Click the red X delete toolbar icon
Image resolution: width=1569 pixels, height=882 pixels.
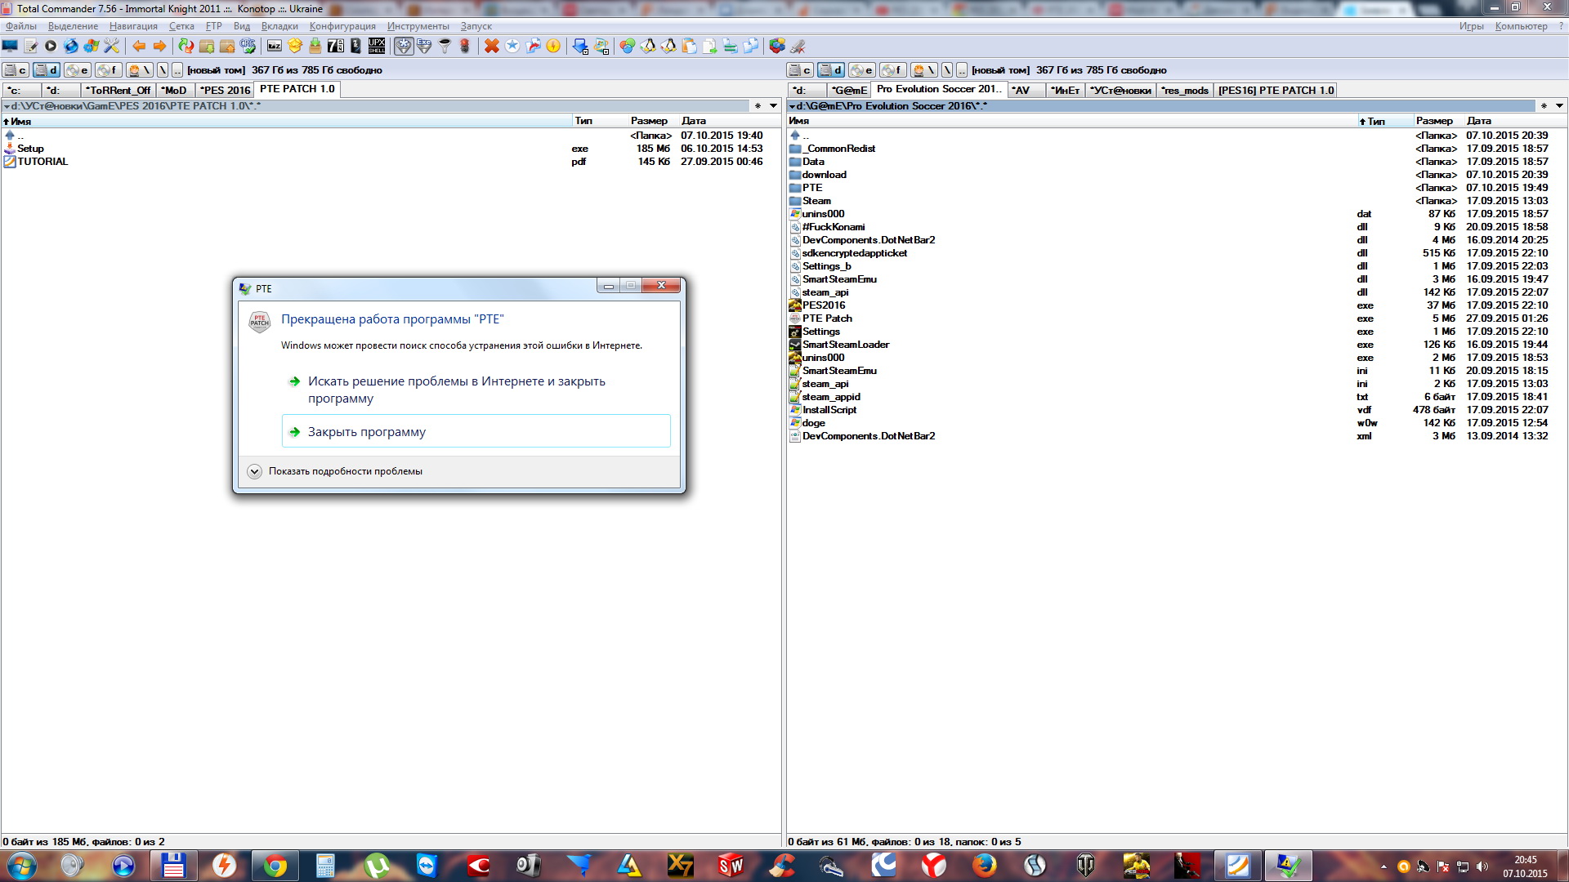click(492, 47)
